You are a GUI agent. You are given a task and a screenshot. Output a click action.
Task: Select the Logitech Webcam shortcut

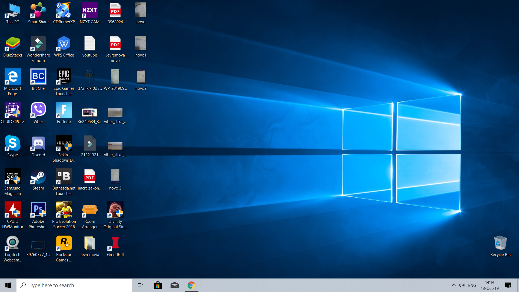click(x=12, y=249)
